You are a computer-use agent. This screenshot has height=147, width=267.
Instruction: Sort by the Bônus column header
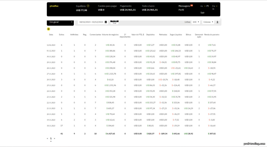189,35
